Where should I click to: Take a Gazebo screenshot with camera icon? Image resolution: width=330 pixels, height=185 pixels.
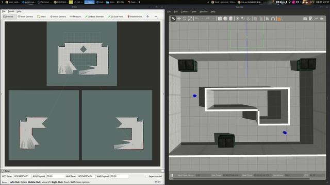point(305,18)
